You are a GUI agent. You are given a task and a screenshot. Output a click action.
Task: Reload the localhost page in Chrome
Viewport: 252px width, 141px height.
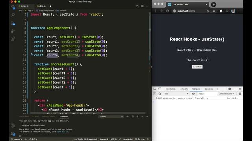[x=167, y=11]
